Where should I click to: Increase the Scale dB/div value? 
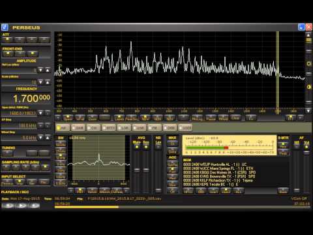48,82
